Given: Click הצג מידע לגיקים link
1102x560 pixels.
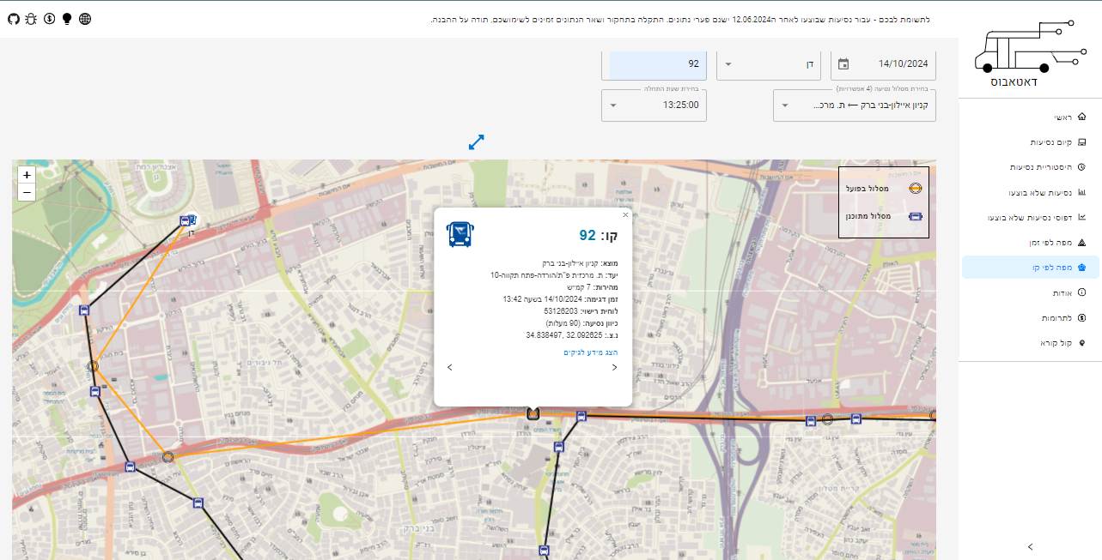Looking at the screenshot, I should point(591,352).
